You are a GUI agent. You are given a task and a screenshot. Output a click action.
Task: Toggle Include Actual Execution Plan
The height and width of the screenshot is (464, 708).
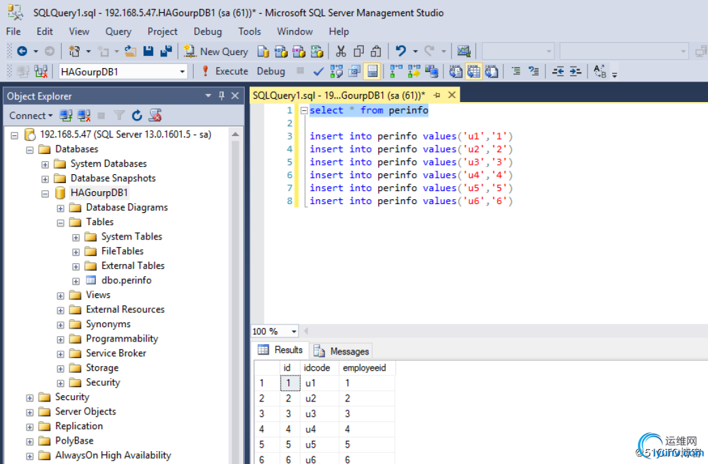(396, 71)
